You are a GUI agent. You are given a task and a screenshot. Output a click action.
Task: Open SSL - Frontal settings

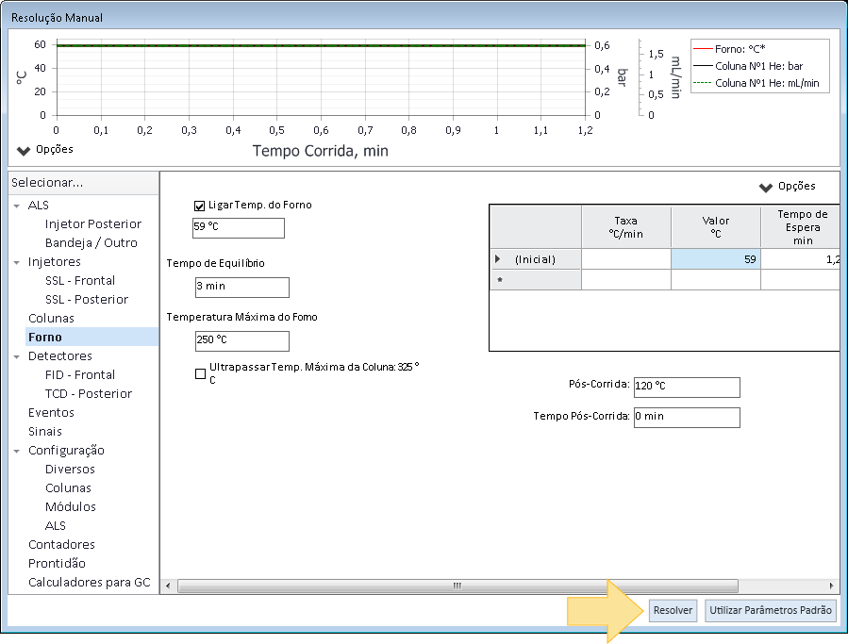tap(80, 281)
